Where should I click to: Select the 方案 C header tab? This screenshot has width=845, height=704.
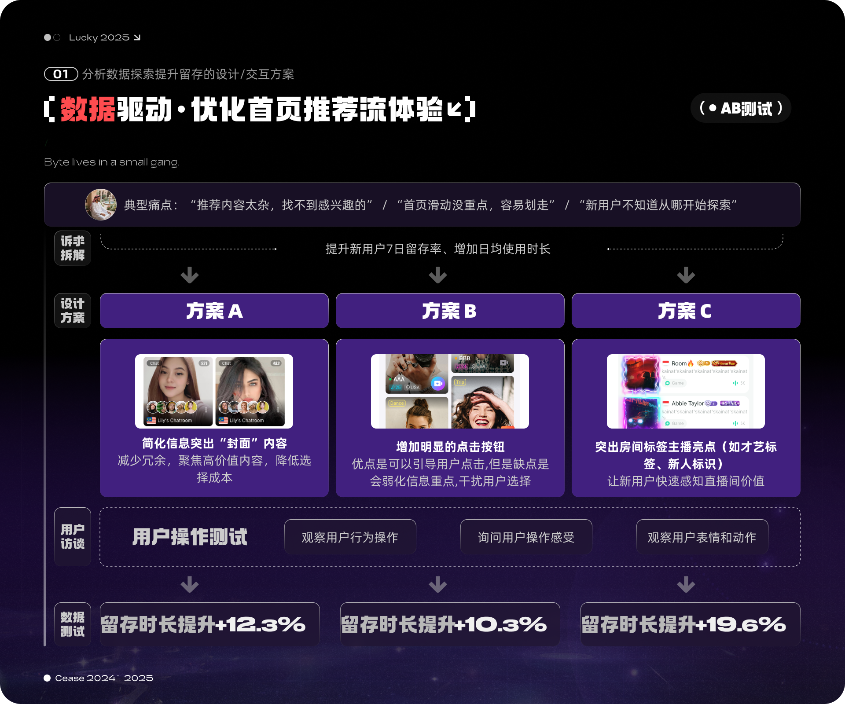pyautogui.click(x=686, y=311)
